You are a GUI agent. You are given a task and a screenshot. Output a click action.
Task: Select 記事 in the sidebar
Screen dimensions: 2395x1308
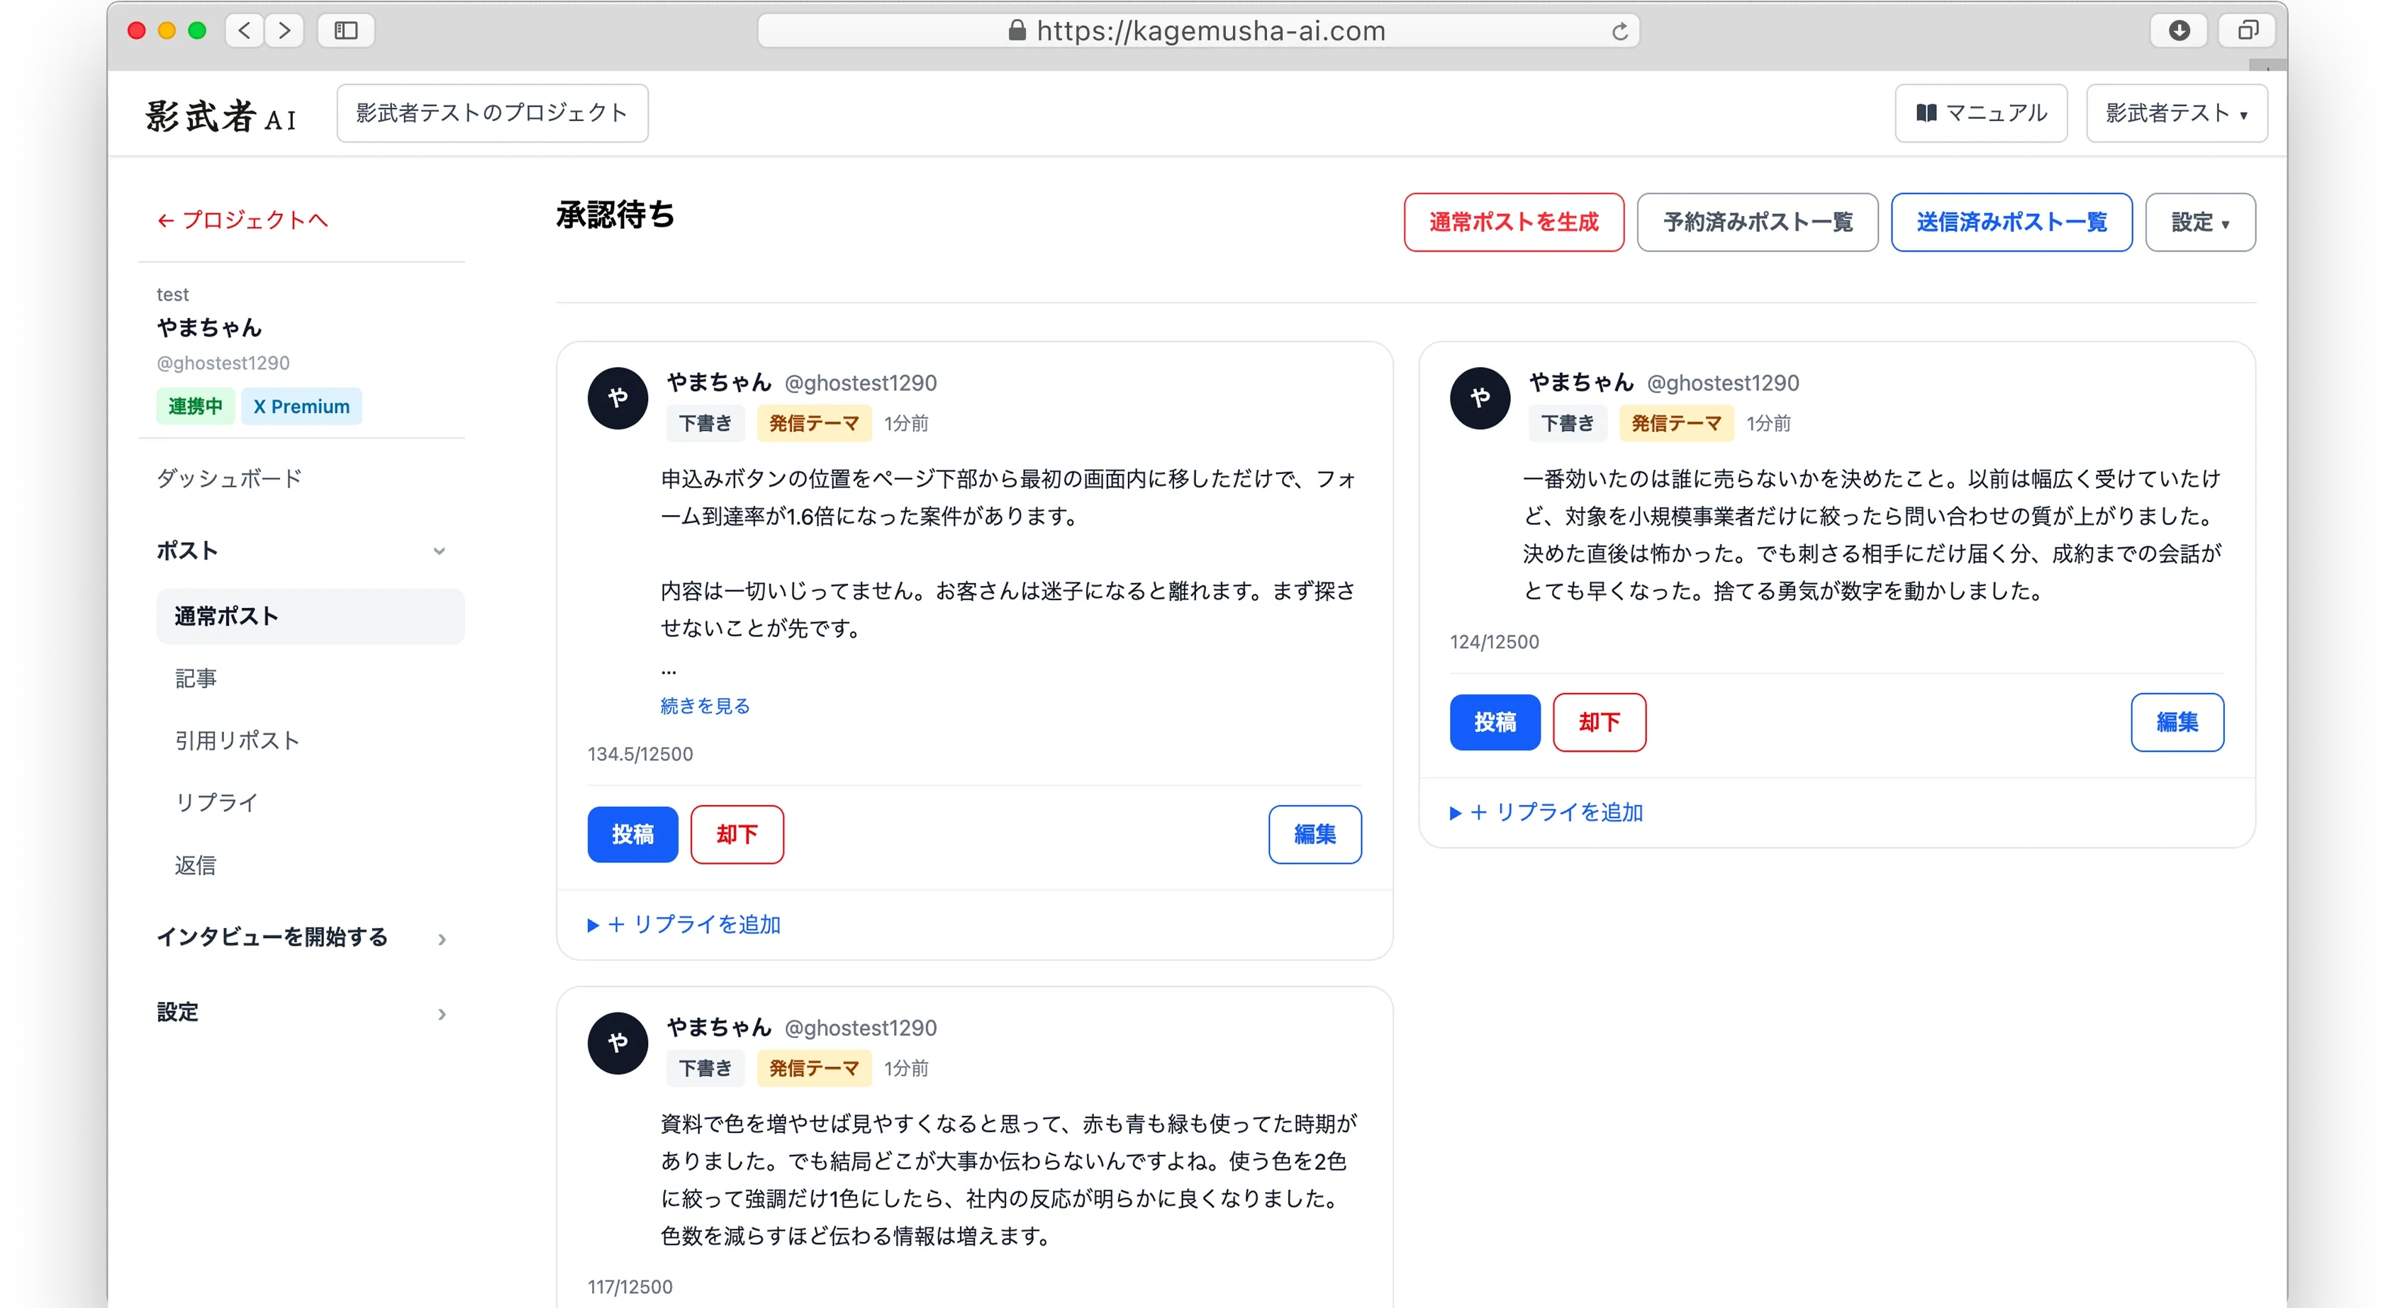click(x=196, y=678)
